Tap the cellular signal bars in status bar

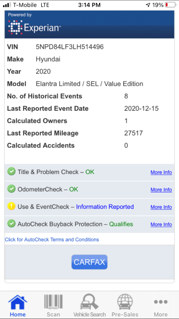point(7,5)
